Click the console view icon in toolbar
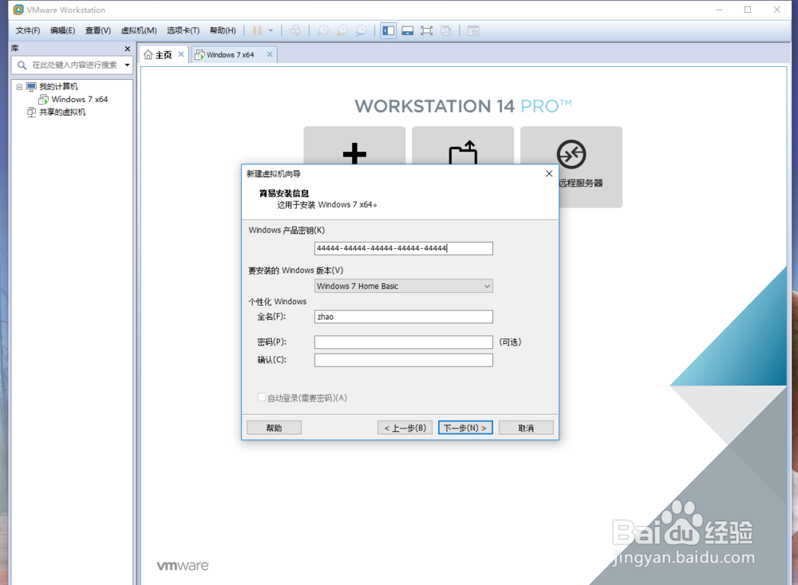 click(473, 30)
